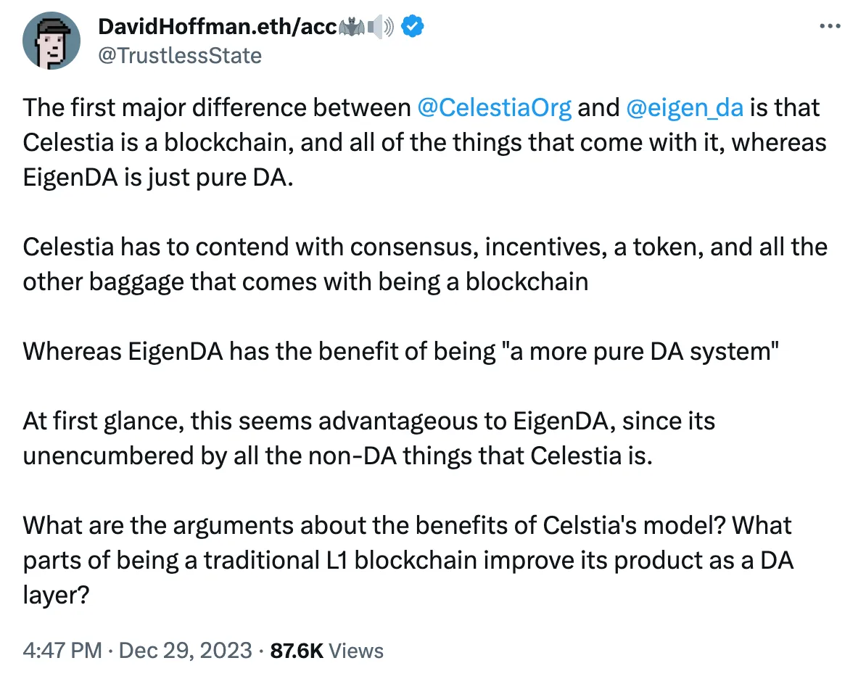Open the 4:47 PM timestamp link
Image resolution: width=866 pixels, height=679 pixels.
click(x=62, y=650)
